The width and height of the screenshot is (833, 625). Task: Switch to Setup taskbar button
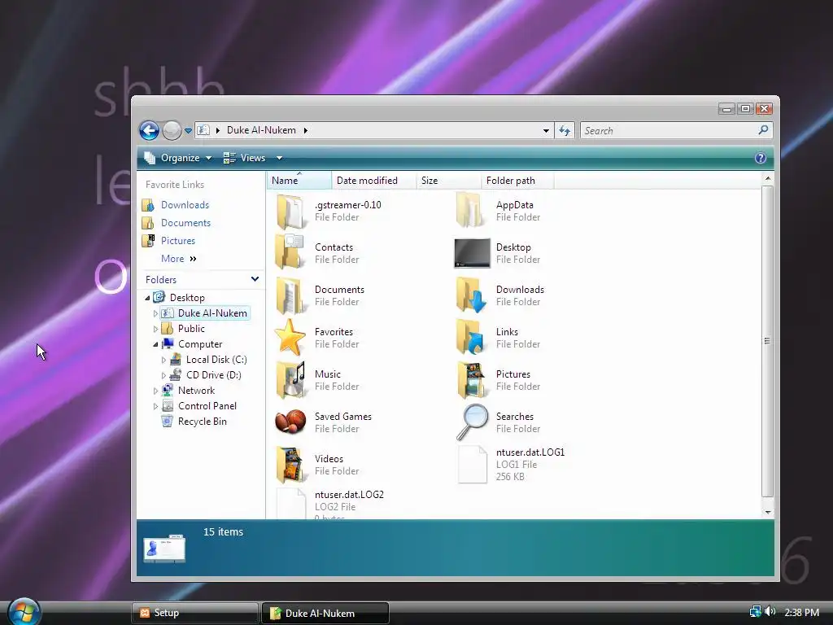[x=195, y=613]
